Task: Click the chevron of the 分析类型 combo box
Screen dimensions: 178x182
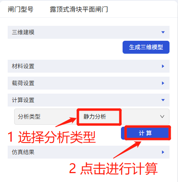Action: [162, 117]
